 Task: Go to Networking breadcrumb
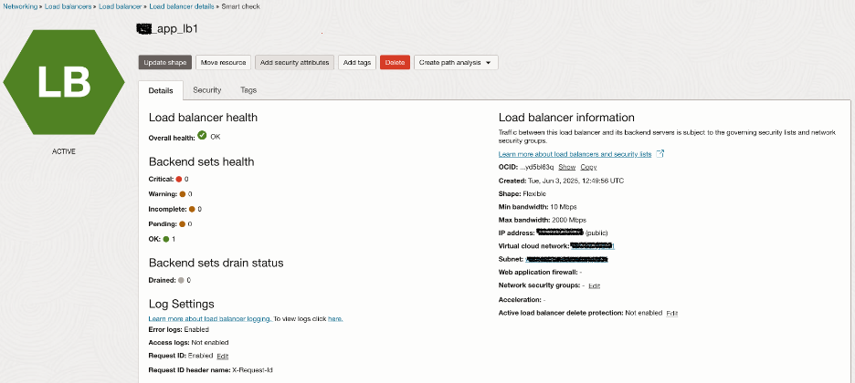(x=20, y=6)
